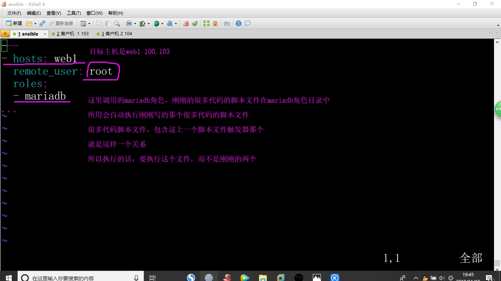Expand the color scheme dropdown arrow
This screenshot has height=281, width=501.
(x=149, y=23)
